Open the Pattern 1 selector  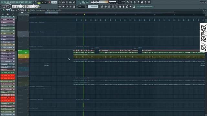(x=93, y=6)
